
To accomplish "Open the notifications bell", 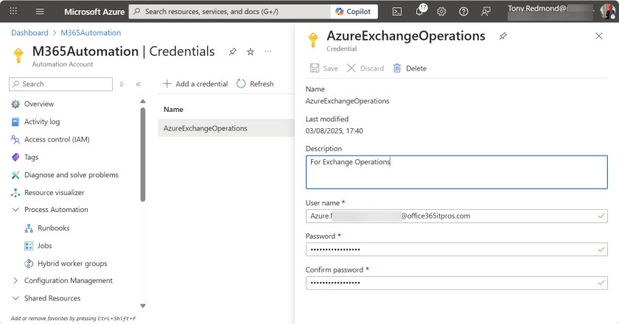I will [x=420, y=10].
